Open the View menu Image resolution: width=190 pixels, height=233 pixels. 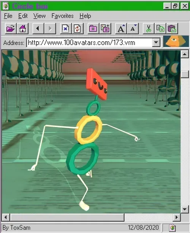pos(40,16)
